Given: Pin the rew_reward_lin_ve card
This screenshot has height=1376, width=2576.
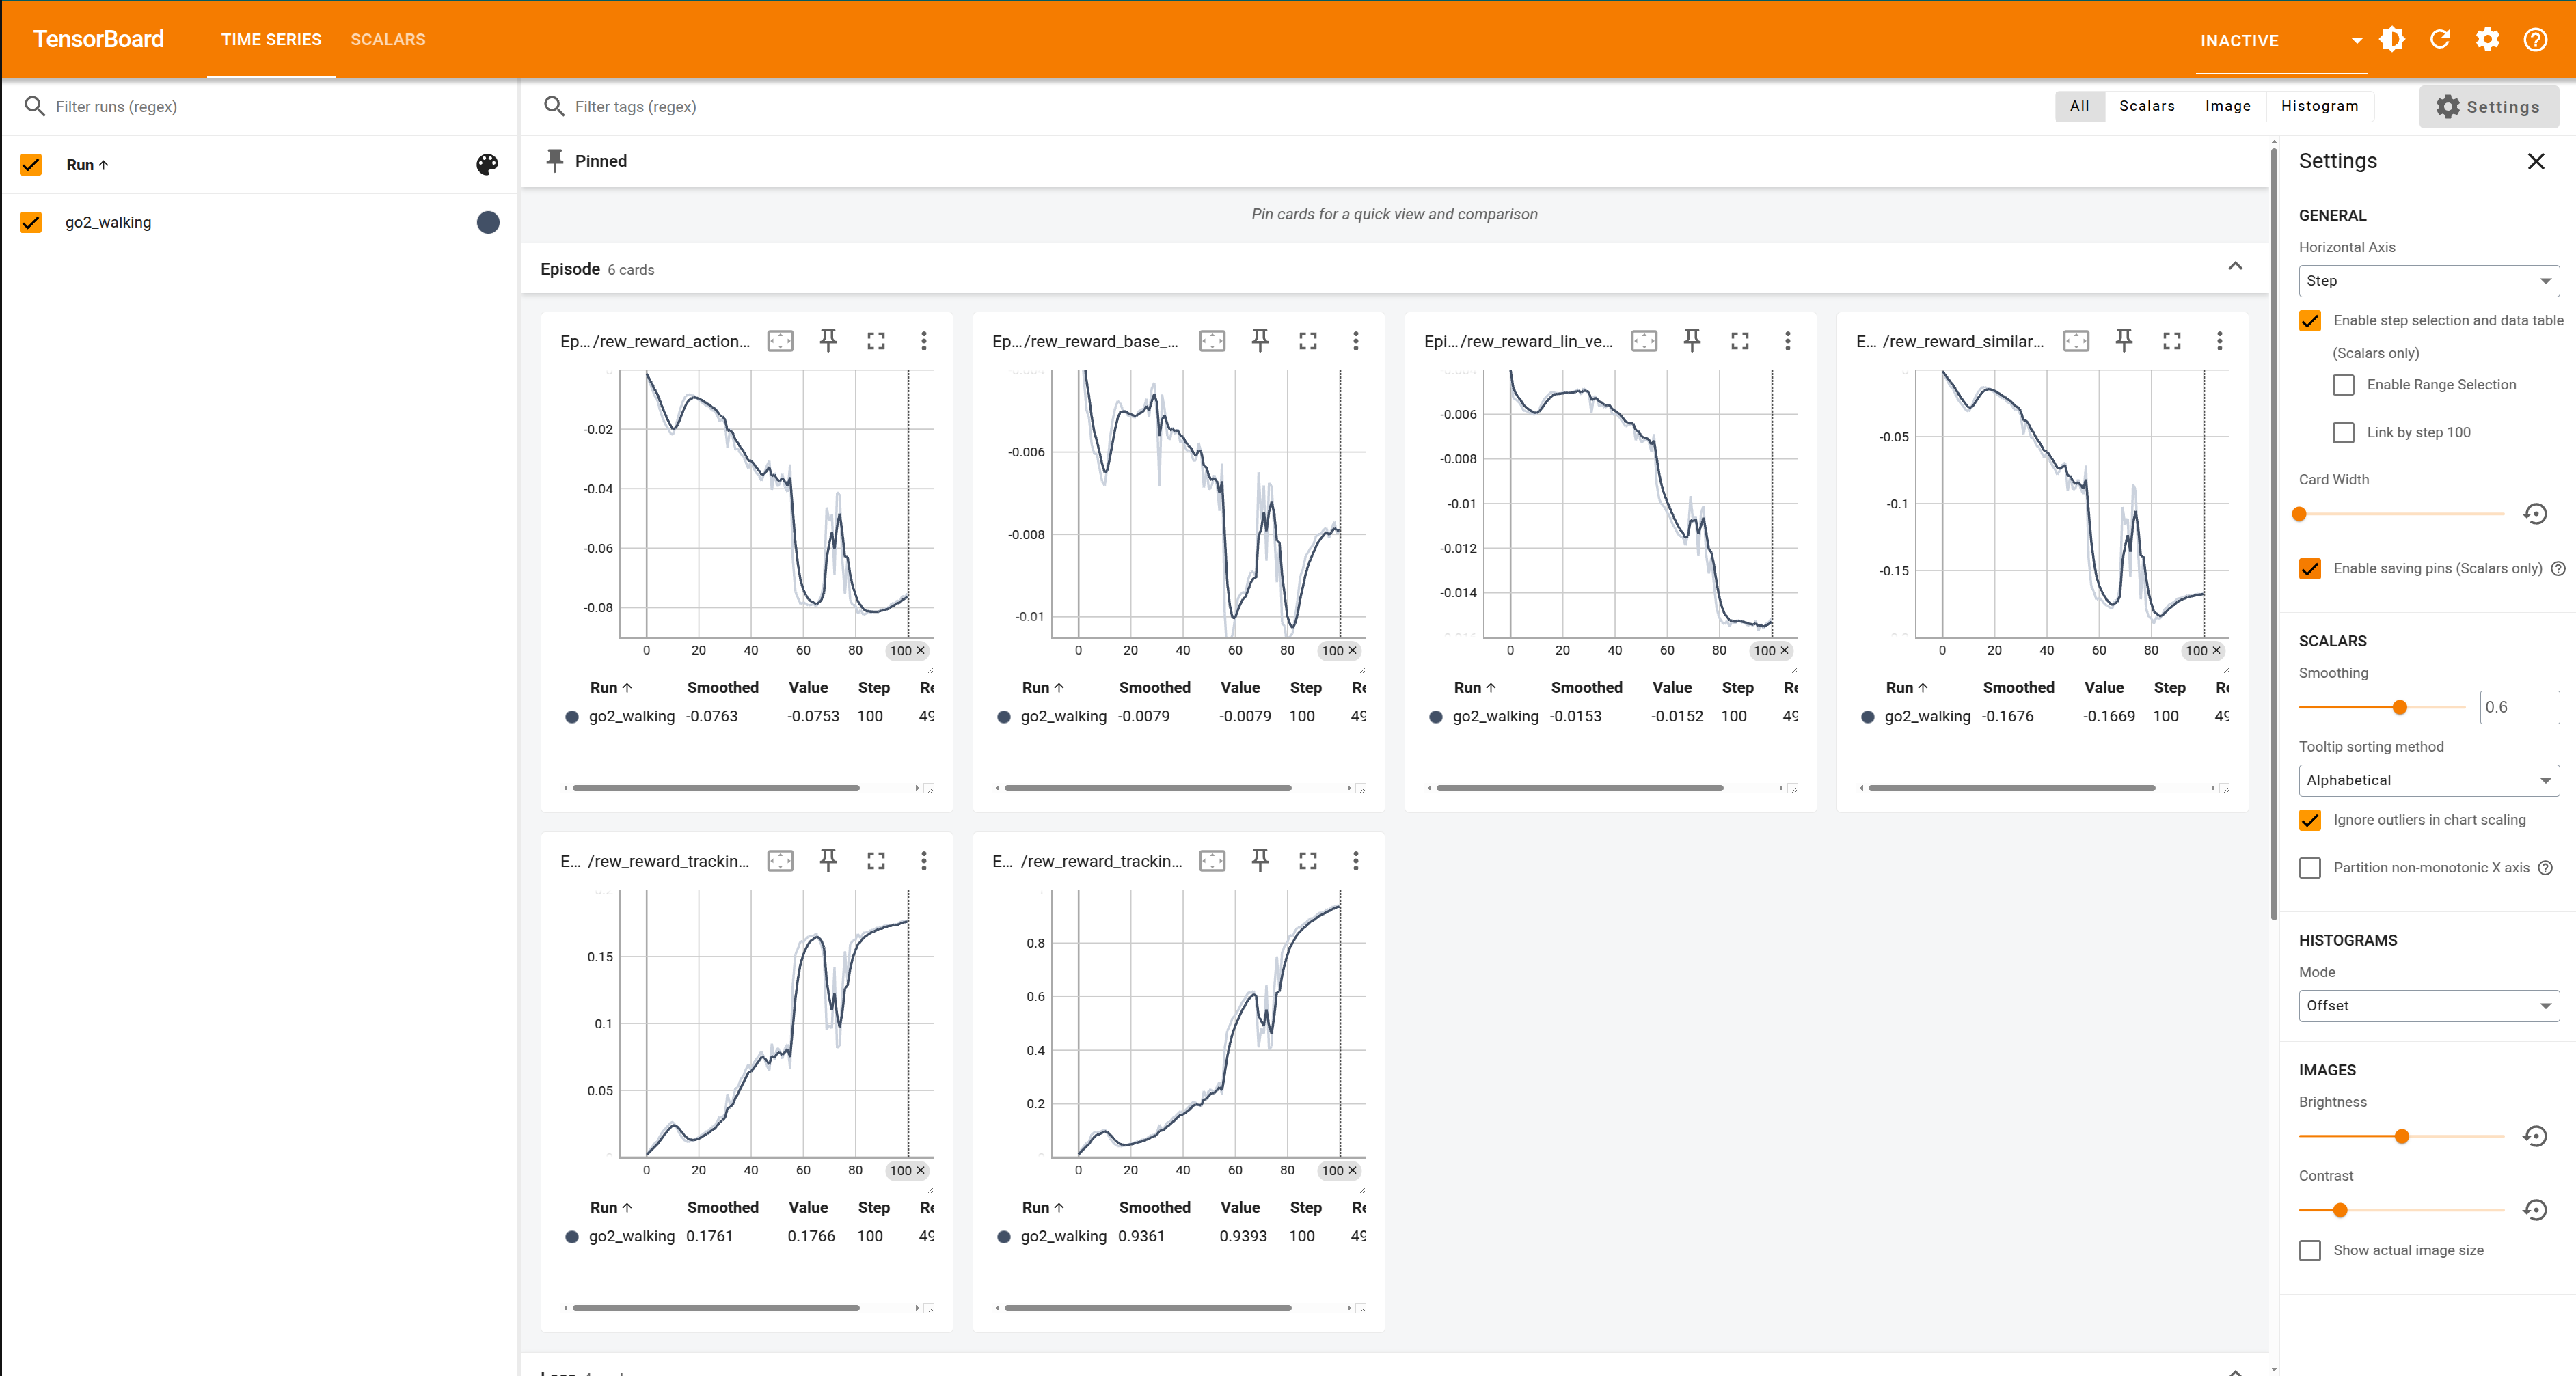Looking at the screenshot, I should pos(1692,341).
